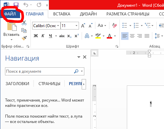164x129 pixels.
Task: Decrease font size with shrink icon
Action: point(91,25)
